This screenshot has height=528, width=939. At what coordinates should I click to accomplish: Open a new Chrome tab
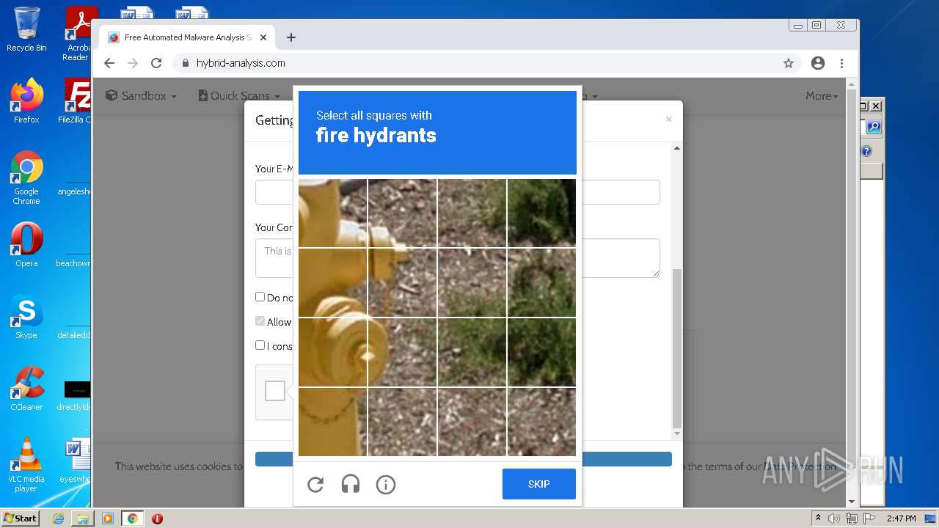click(291, 37)
